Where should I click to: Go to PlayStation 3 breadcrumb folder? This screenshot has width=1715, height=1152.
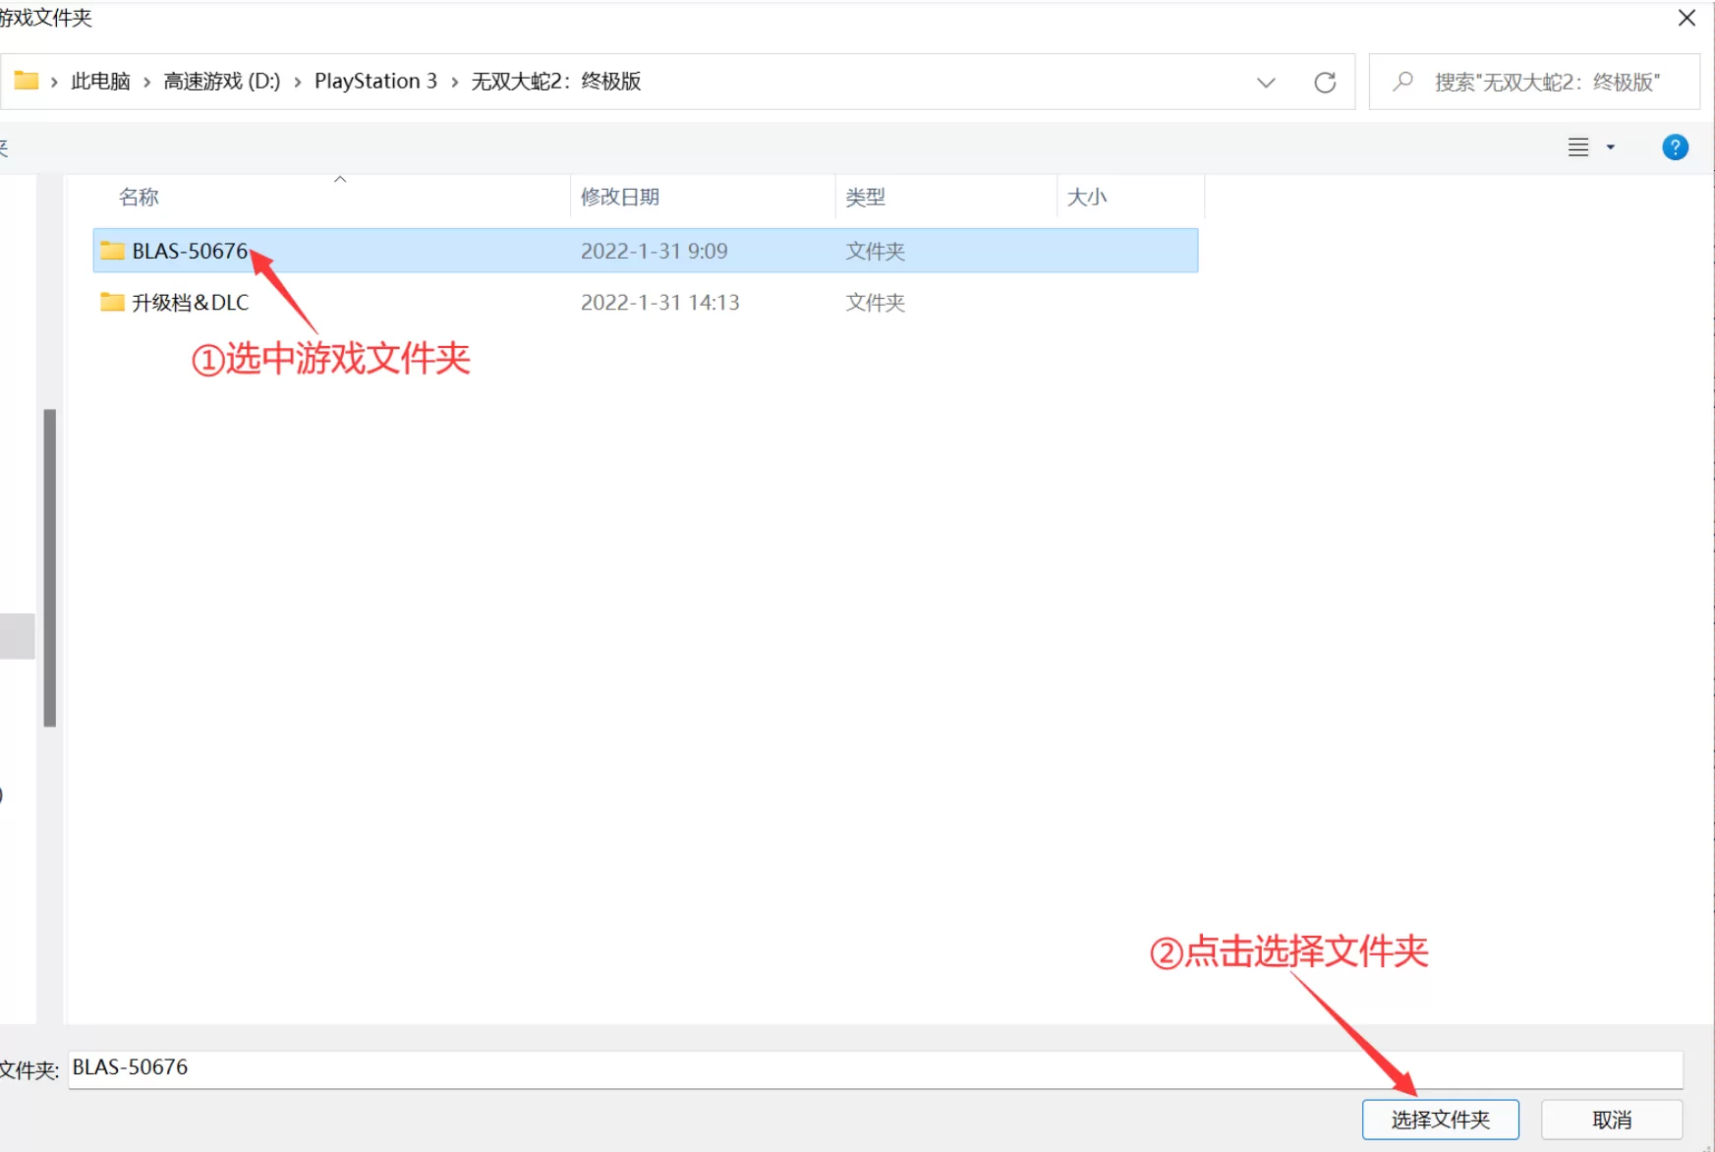tap(375, 82)
